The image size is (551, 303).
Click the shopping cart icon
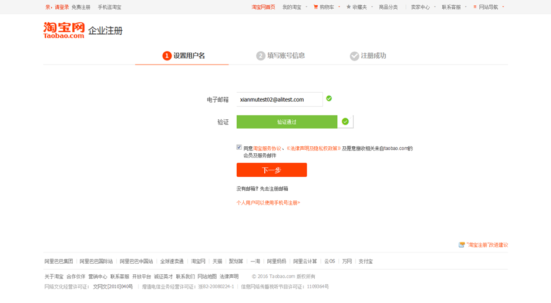coord(315,7)
